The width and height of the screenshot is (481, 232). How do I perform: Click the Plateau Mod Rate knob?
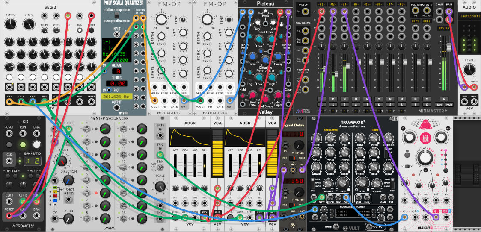[252, 95]
